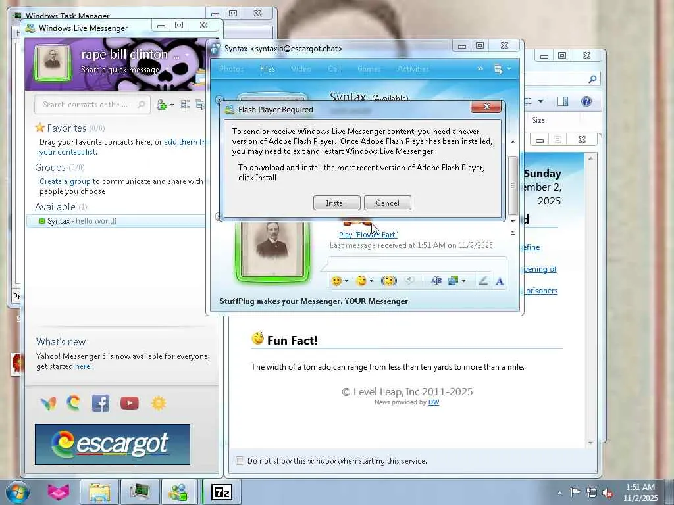Open the Video tab in chat window
Image resolution: width=674 pixels, height=505 pixels.
[301, 68]
